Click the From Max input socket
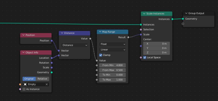 click(97, 70)
